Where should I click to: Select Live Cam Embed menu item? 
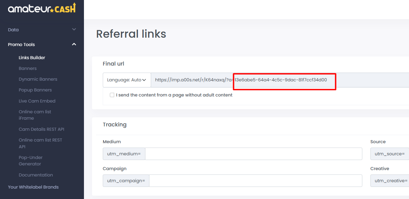37,101
